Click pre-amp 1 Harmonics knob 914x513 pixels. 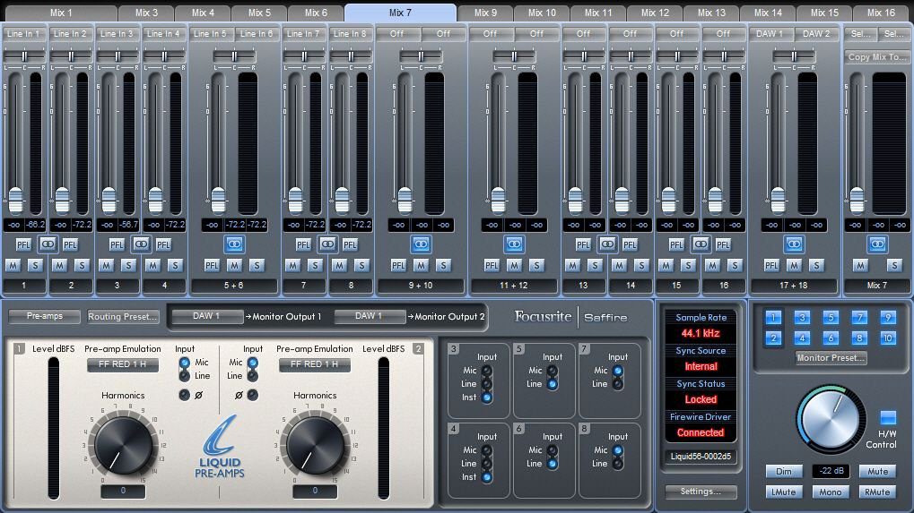(x=123, y=445)
